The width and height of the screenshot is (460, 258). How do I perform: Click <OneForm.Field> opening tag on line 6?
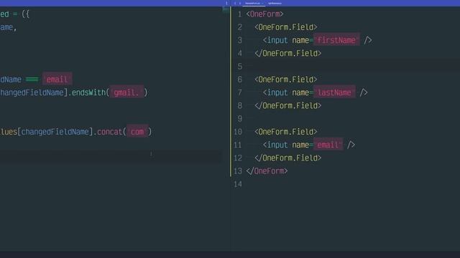286,80
